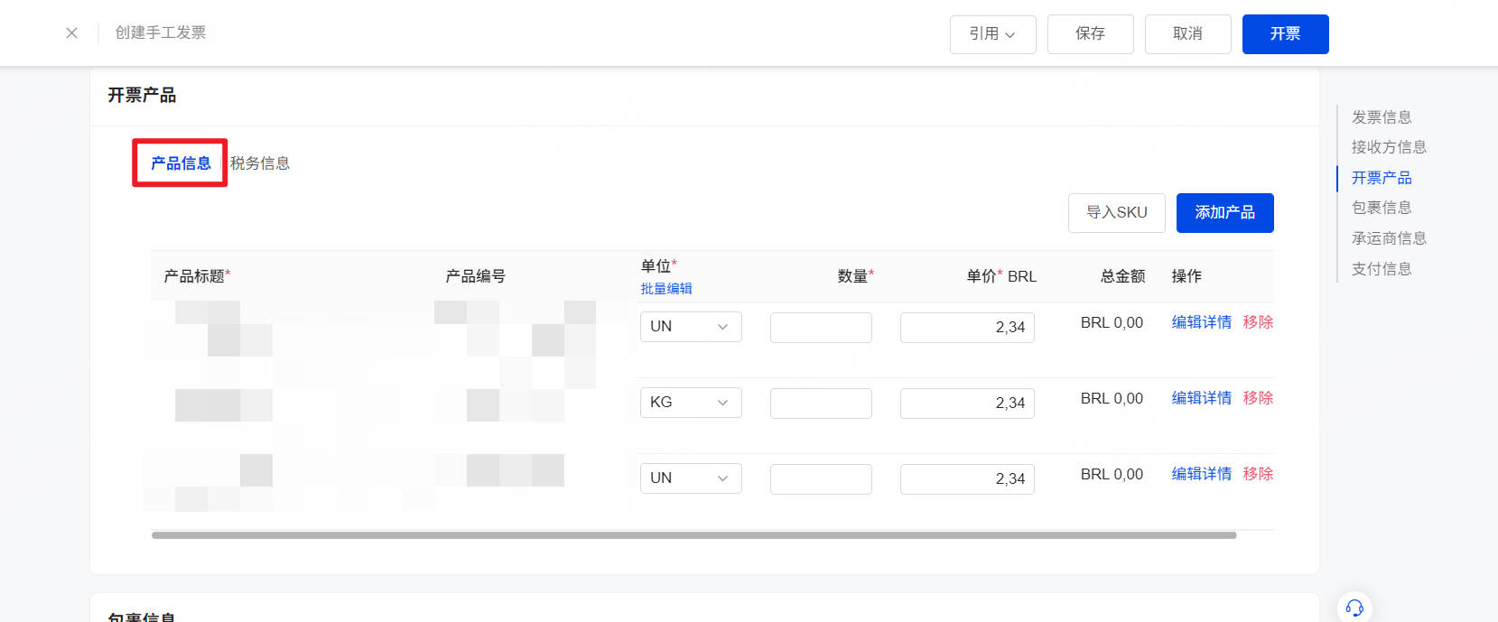Click the horizontal scrollbar under product table
Viewport: 1498px width, 622px height.
(x=693, y=535)
